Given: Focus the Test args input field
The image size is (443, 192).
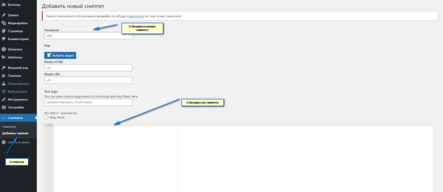Looking at the screenshot, I should [x=88, y=102].
